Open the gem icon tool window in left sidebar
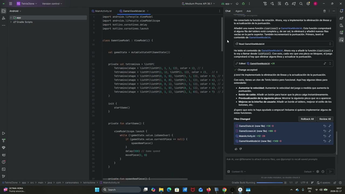 point(4,148)
